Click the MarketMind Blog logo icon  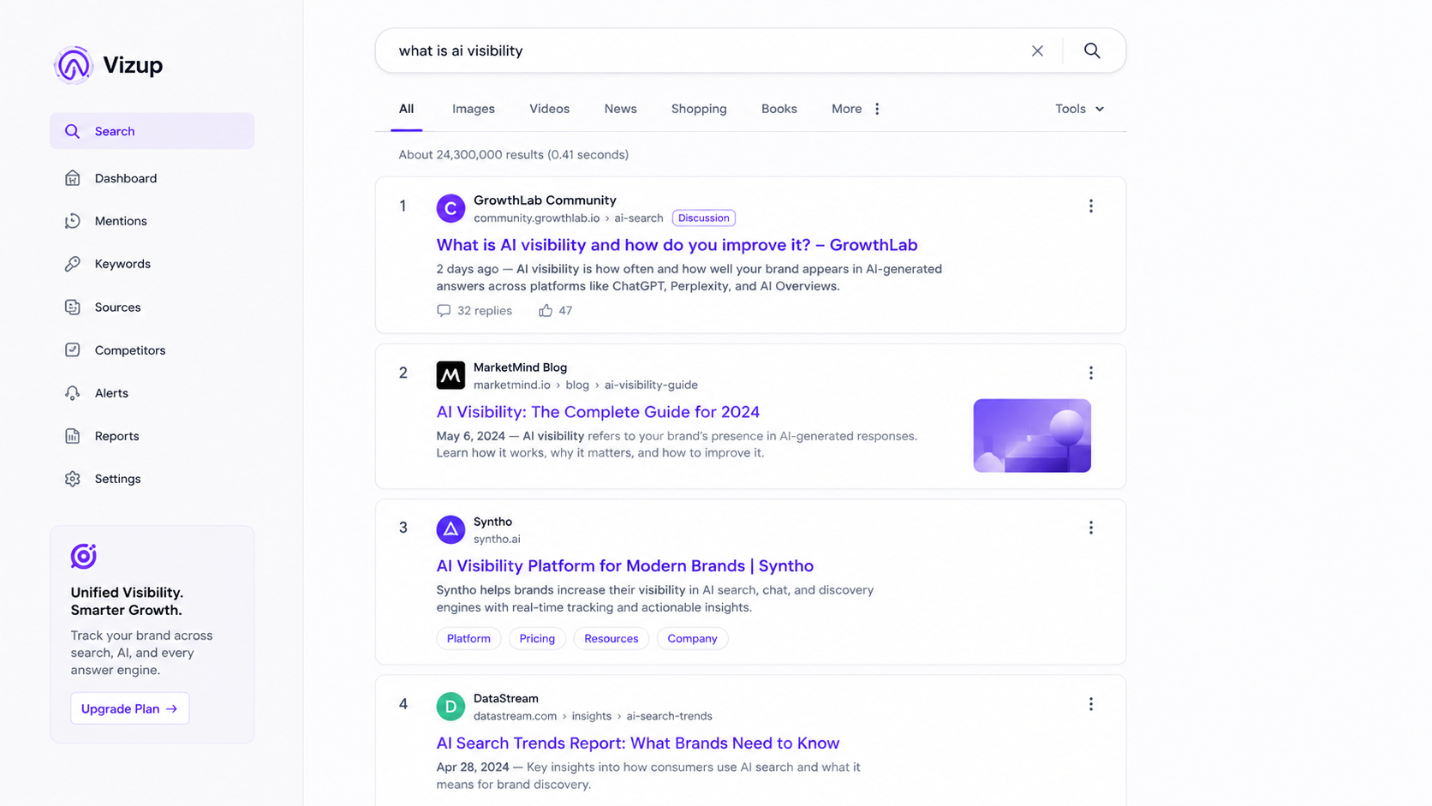(450, 375)
